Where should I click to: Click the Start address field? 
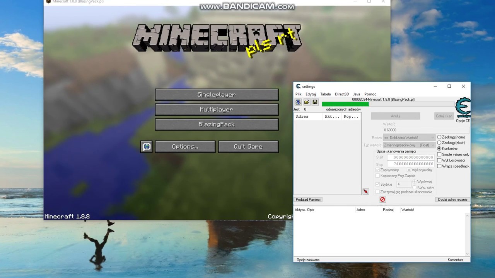pyautogui.click(x=411, y=158)
